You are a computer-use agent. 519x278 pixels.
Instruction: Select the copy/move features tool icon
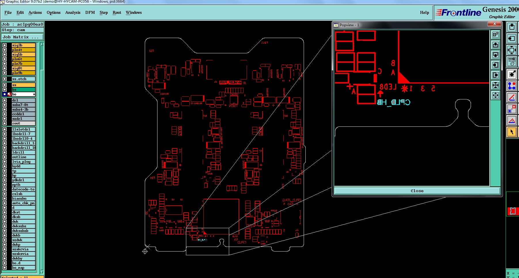tap(512, 109)
